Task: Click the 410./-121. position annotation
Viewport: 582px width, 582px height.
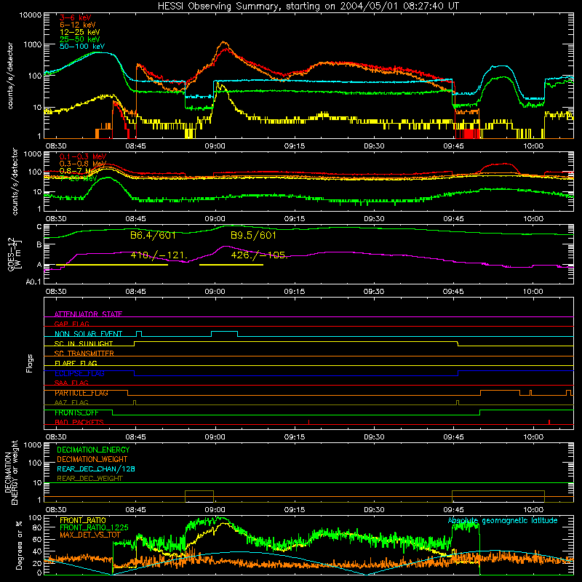Action: click(x=159, y=255)
